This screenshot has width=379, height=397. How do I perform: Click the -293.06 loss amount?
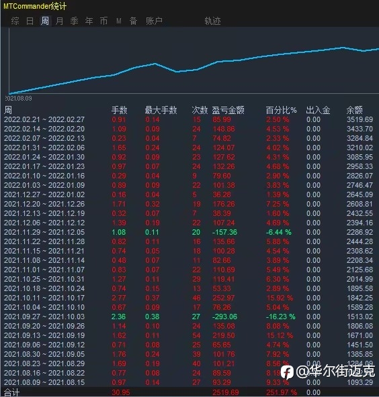[224, 317]
